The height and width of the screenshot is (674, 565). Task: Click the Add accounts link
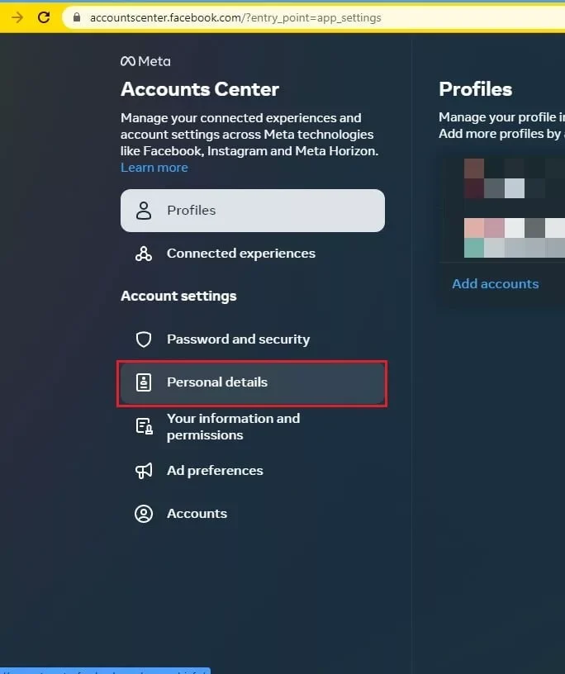click(x=496, y=284)
